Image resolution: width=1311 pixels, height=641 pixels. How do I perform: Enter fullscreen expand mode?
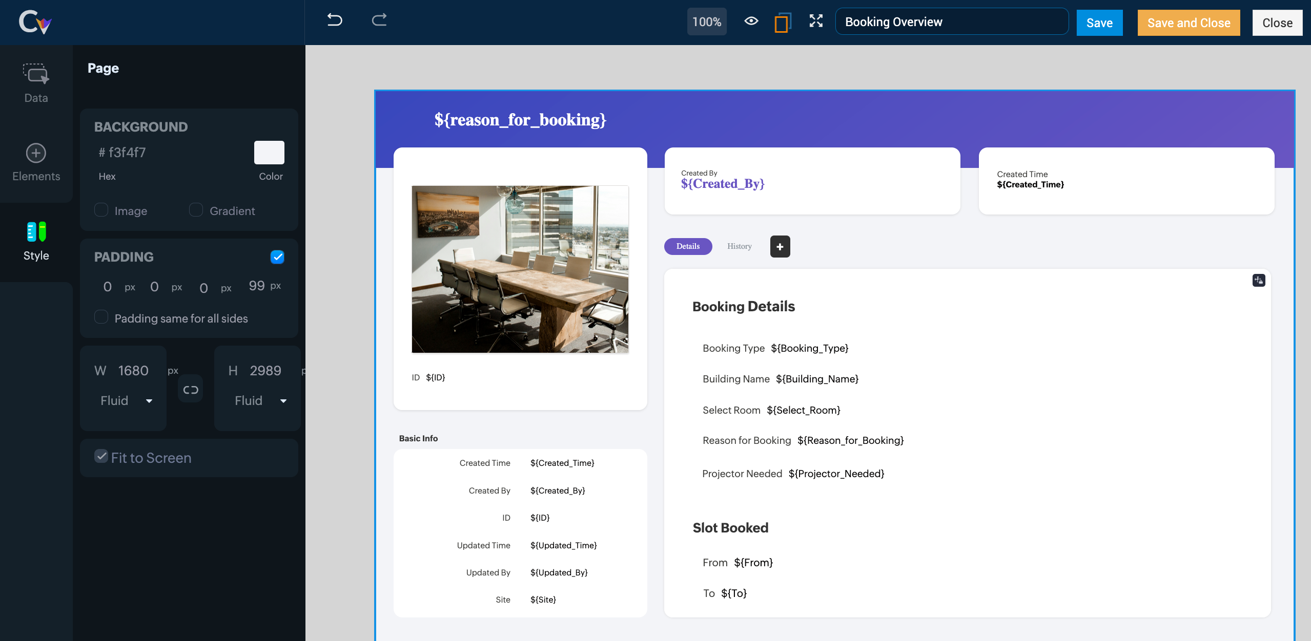pyautogui.click(x=816, y=21)
